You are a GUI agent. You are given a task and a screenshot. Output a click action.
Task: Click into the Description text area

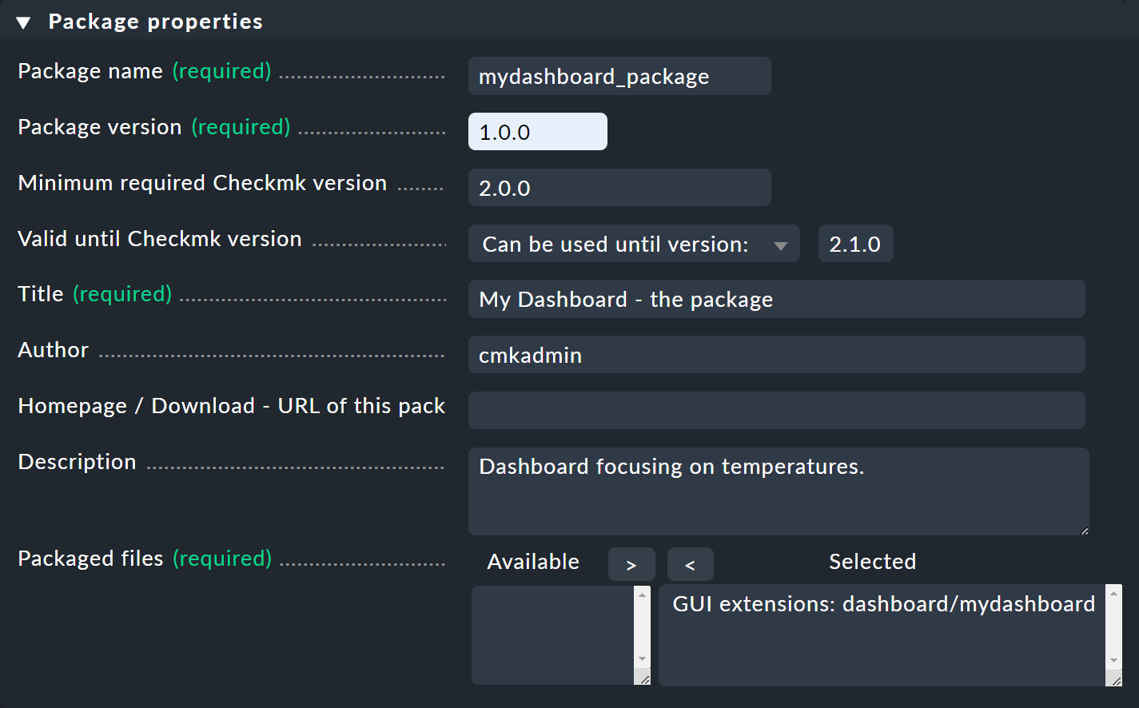tap(779, 491)
